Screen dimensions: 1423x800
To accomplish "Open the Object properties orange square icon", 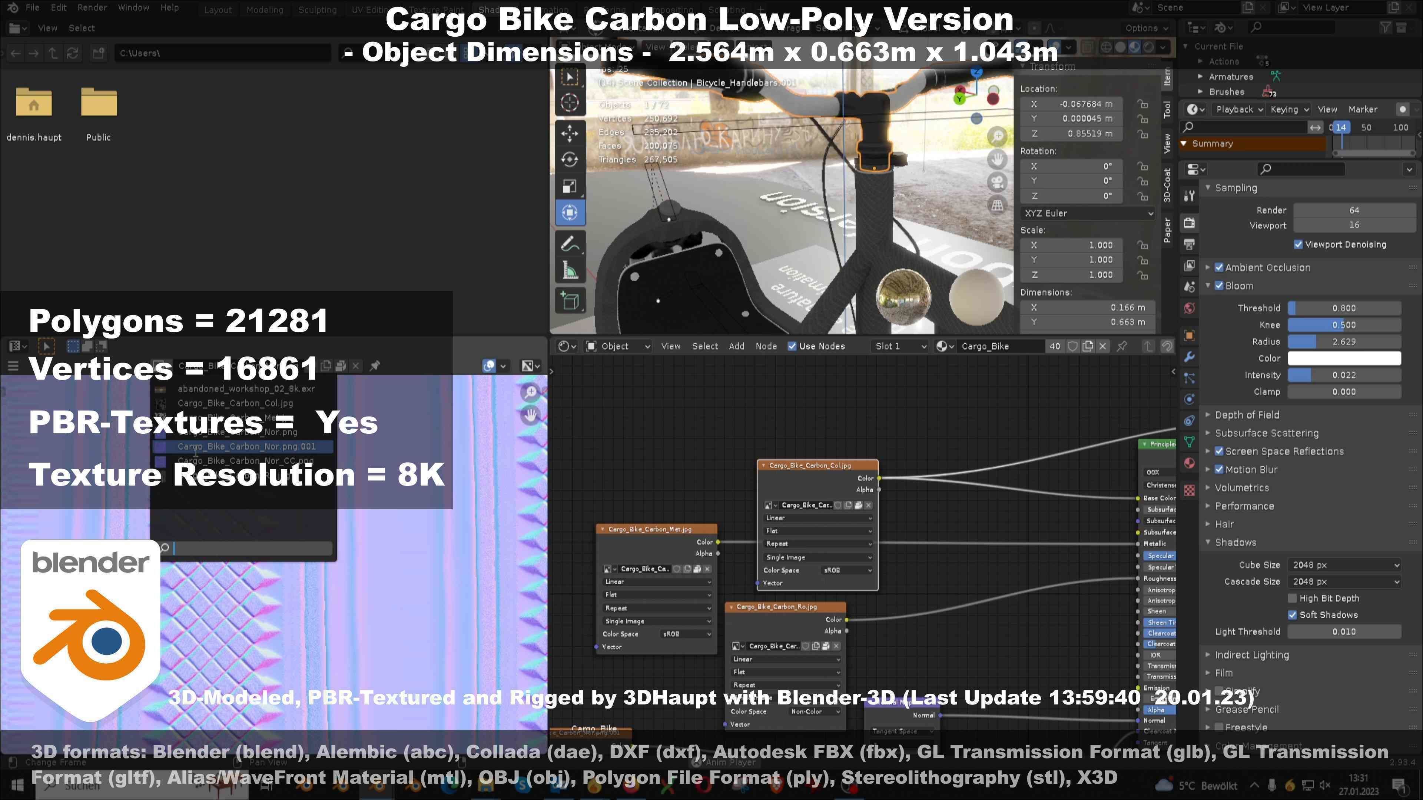I will click(1189, 336).
